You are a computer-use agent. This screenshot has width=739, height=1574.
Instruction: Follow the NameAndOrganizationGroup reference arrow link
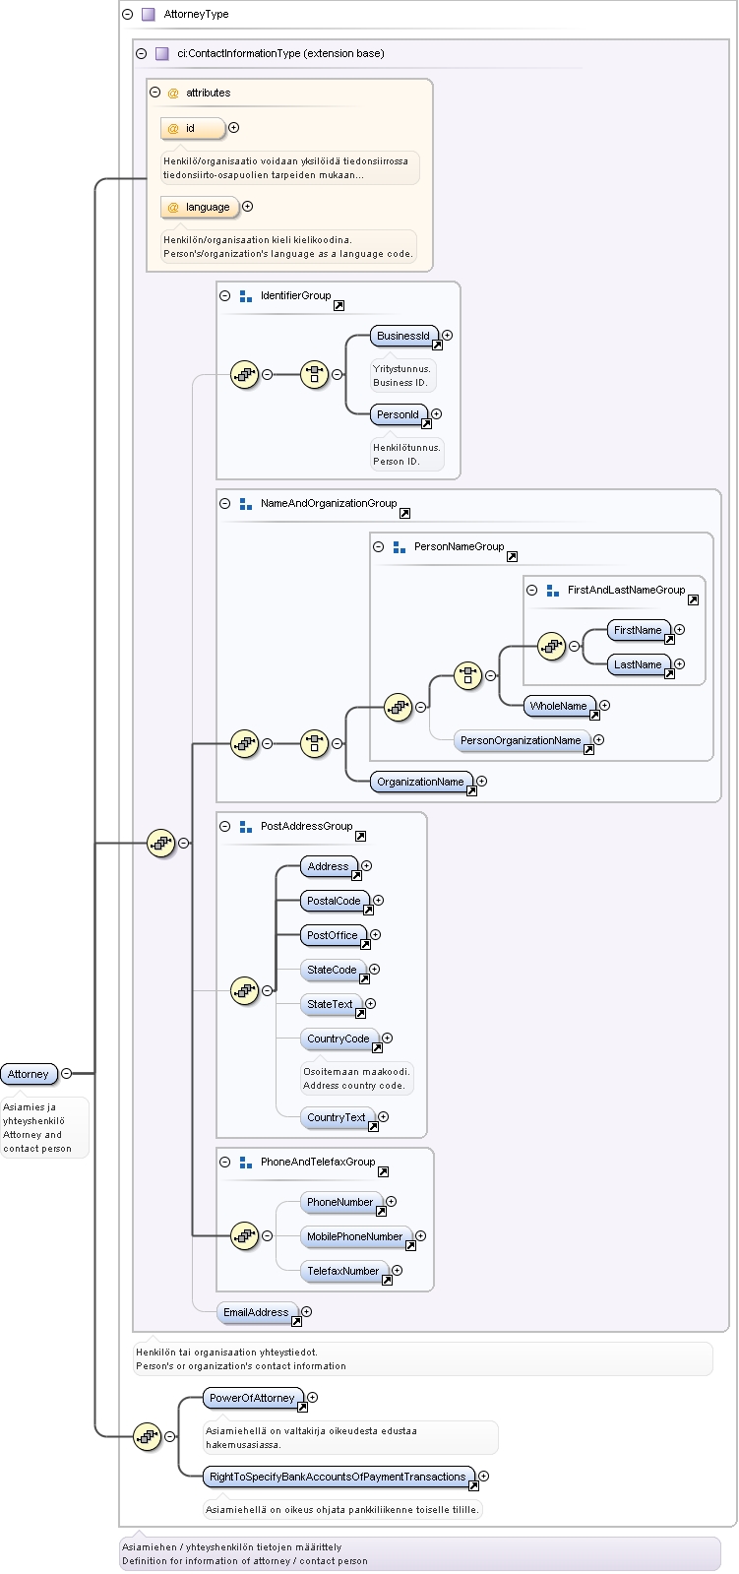pos(404,514)
